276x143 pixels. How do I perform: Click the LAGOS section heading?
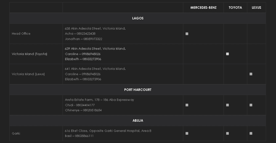coord(138,18)
